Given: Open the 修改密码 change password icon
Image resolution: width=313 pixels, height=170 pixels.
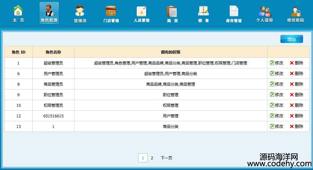Looking at the screenshot, I should (x=295, y=11).
